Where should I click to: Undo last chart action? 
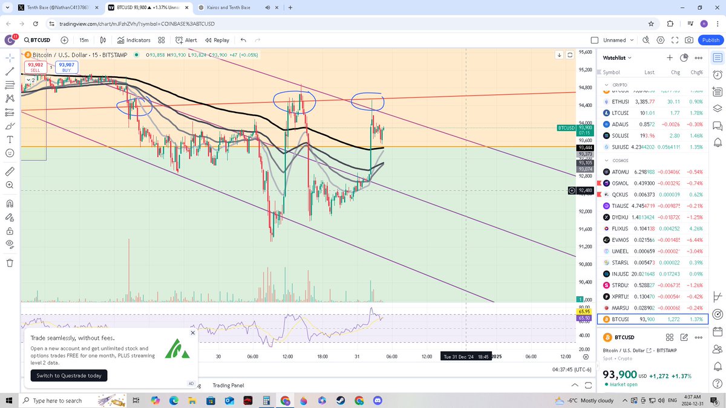tap(243, 40)
